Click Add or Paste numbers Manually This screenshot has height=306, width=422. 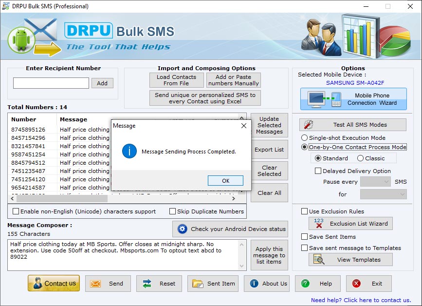coord(234,80)
